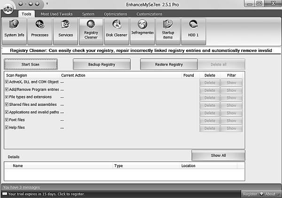
Task: Click the second round quick-access button
Action: click(x=31, y=4)
